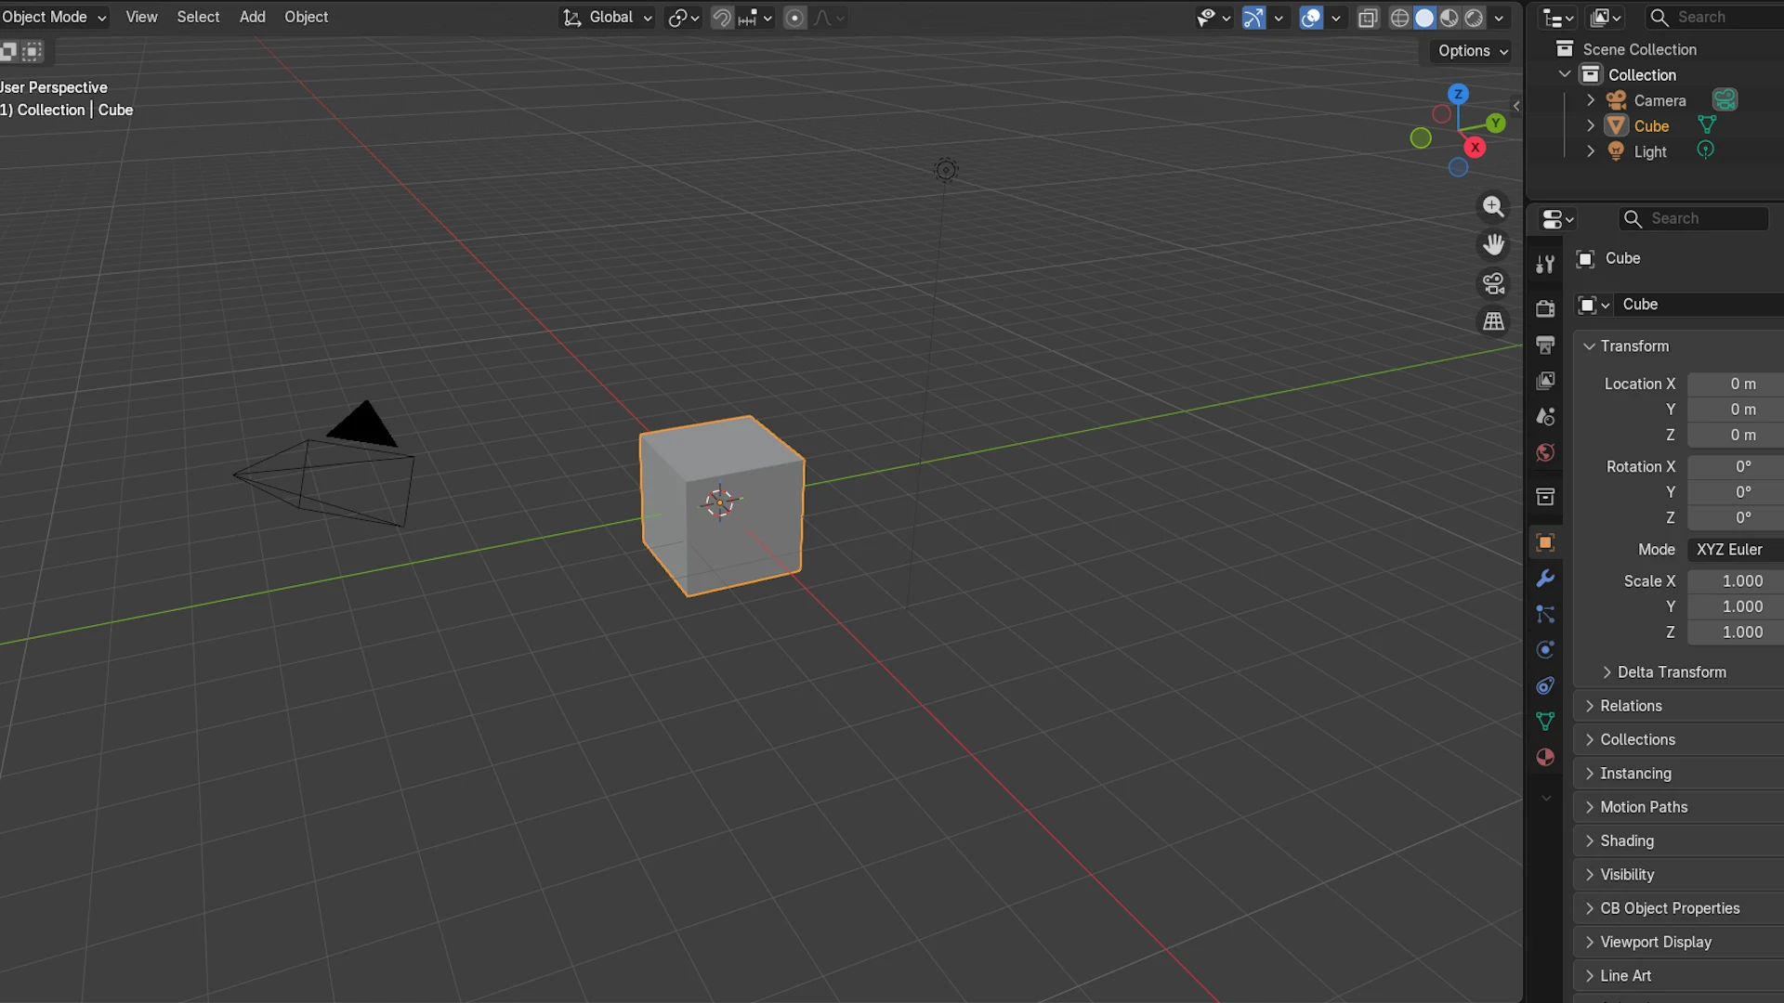
Task: Collapse the Collection in outliner
Action: (x=1565, y=74)
